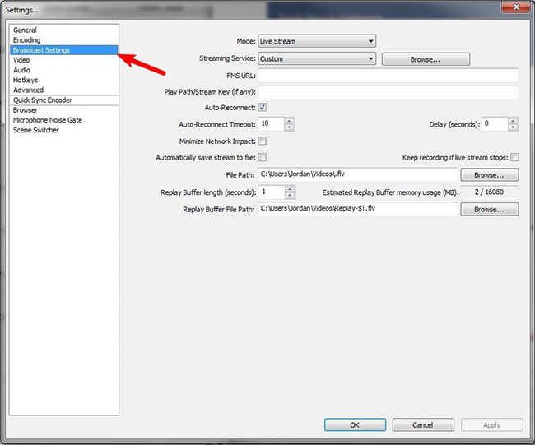The image size is (535, 445).
Task: Decrease the Delay seconds value
Action: tap(514, 127)
